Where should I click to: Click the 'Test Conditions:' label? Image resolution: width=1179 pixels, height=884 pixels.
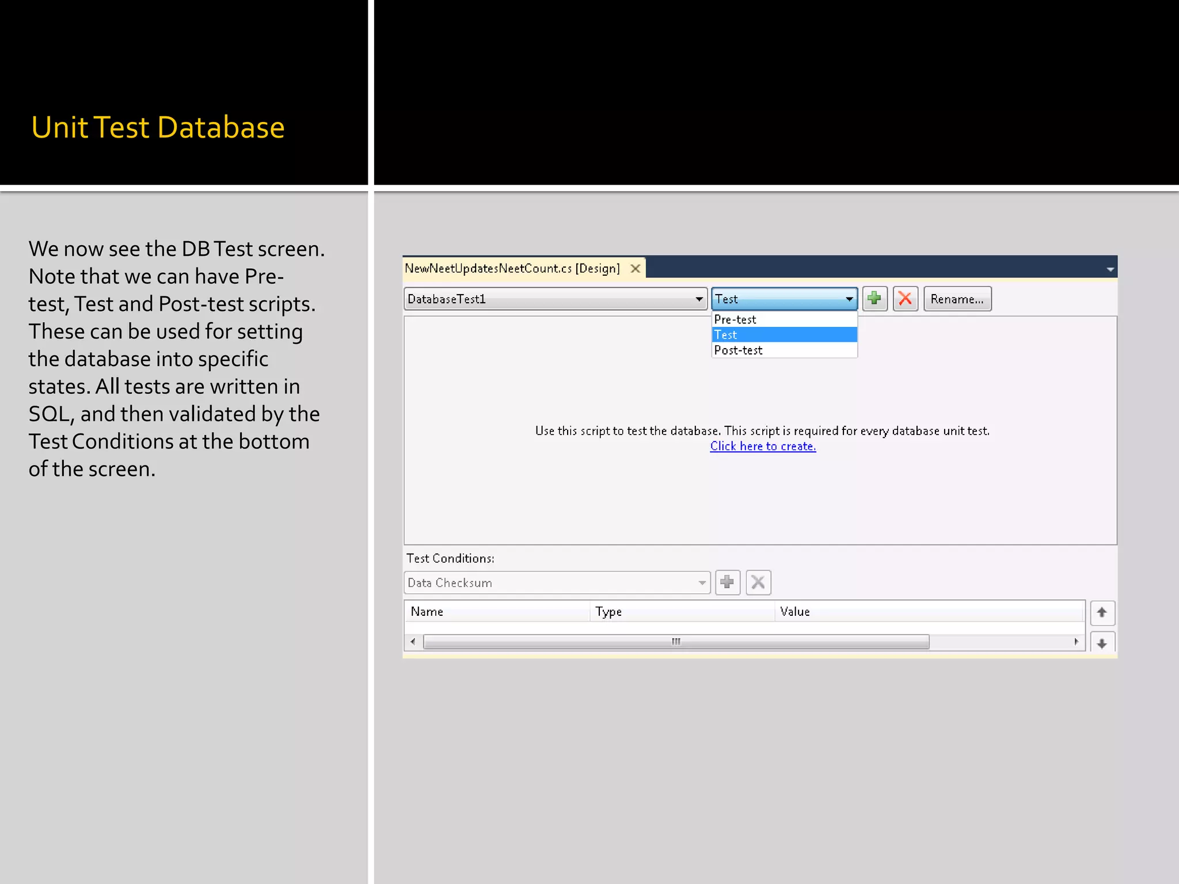(450, 558)
